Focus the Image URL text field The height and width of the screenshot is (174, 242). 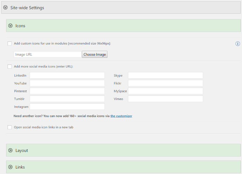tap(47, 54)
